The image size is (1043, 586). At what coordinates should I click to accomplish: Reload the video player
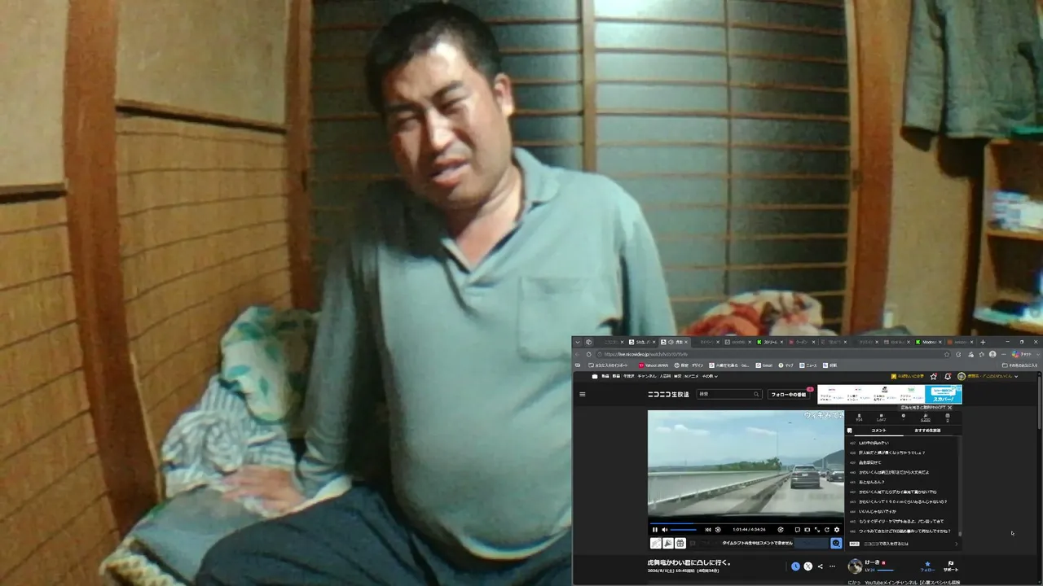click(x=826, y=530)
